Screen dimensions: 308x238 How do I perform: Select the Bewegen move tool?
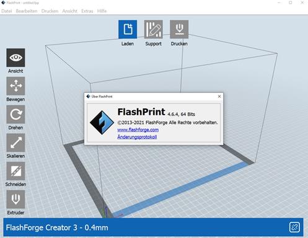pos(15,86)
